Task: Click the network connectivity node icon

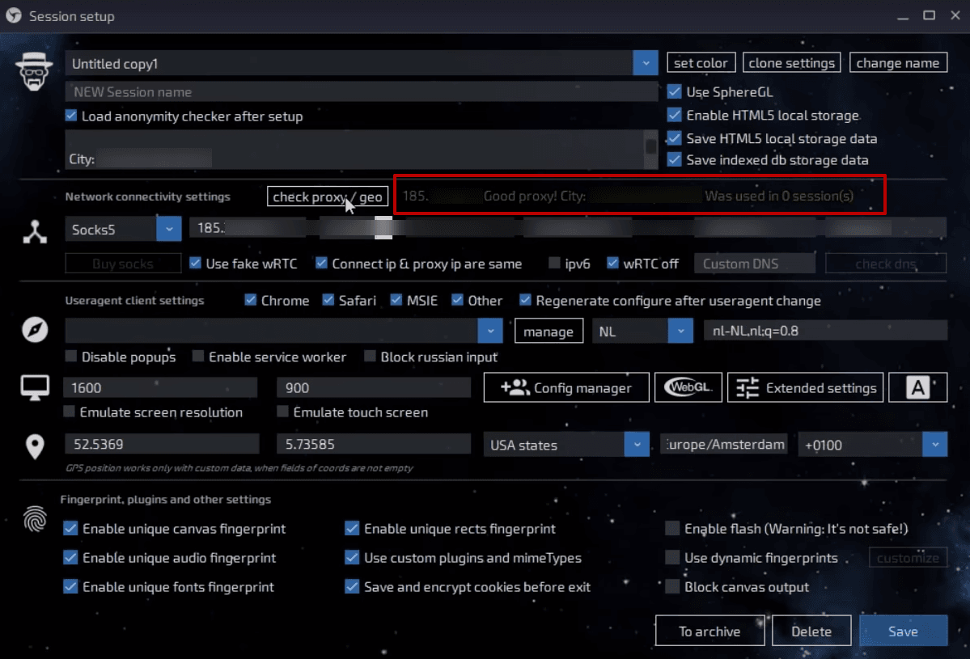Action: click(35, 232)
